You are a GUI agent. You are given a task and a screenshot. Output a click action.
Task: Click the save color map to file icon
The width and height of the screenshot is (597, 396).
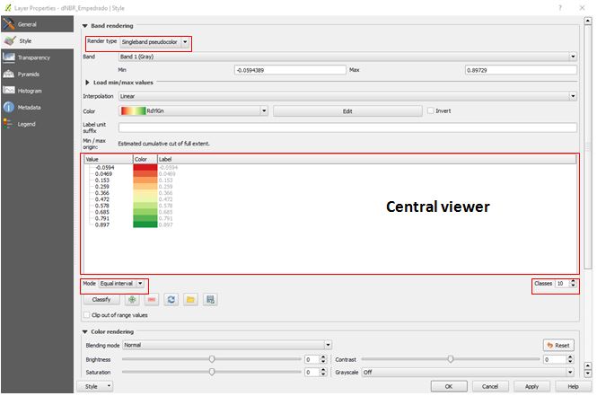point(210,299)
